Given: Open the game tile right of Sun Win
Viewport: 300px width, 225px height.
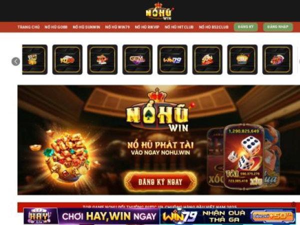Looking at the screenshot, I should [242, 59].
